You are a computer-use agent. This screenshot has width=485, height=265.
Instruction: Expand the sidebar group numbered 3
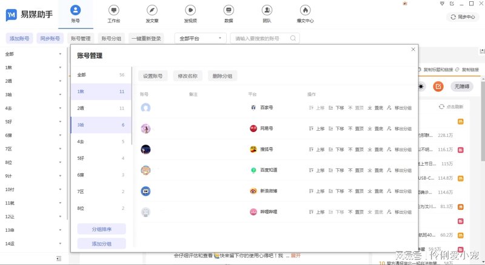[x=60, y=94]
